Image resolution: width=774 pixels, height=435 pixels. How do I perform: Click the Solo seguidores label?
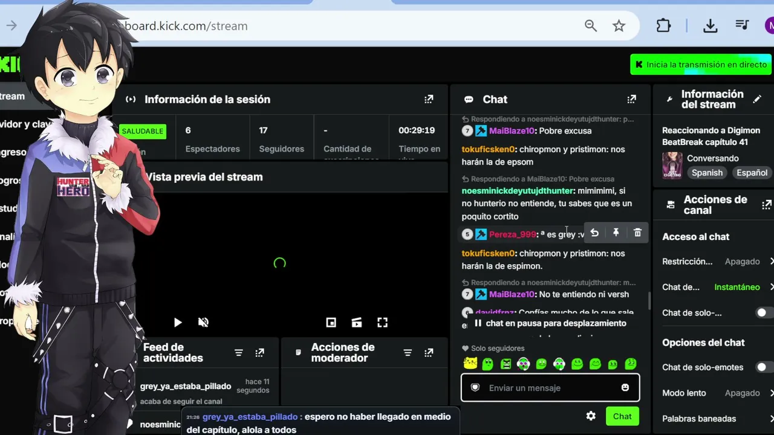[498, 348]
